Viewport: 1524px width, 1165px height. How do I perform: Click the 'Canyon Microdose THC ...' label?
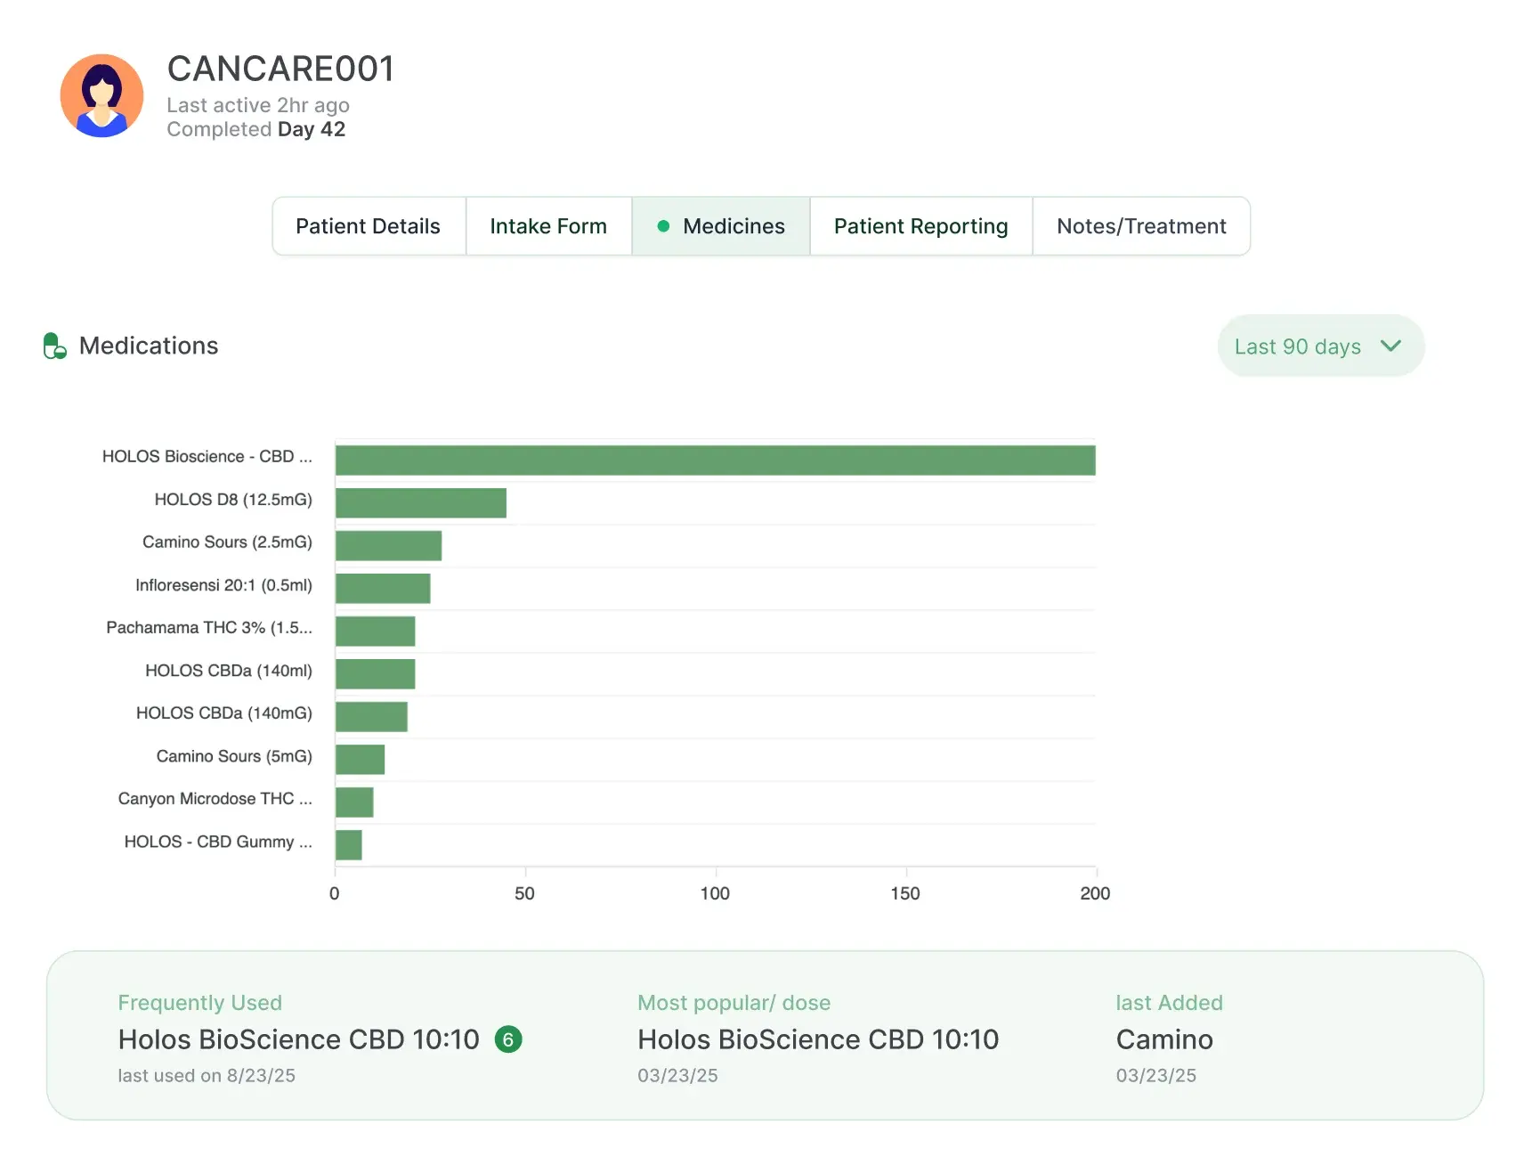(215, 799)
